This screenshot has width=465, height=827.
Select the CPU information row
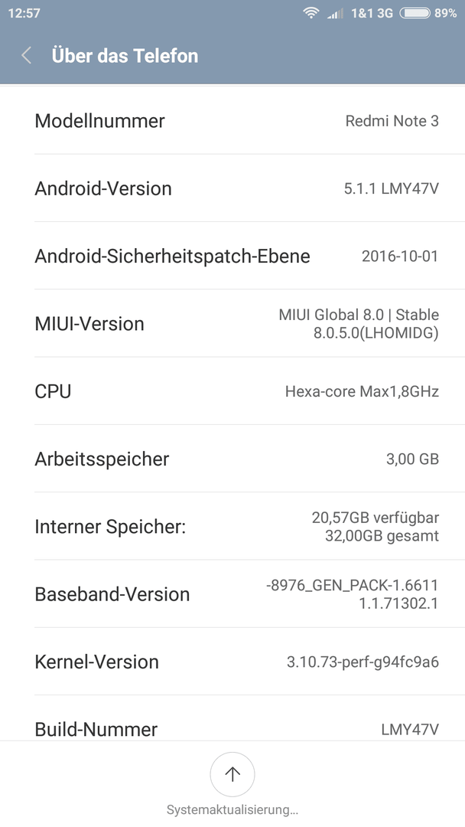click(232, 391)
